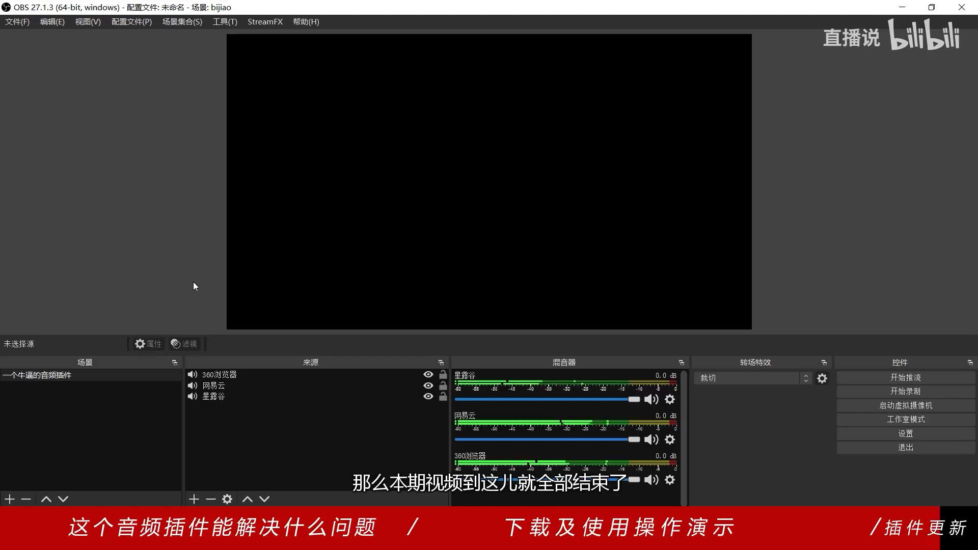Mute 星露谷 mixer speaker icon

click(x=651, y=399)
